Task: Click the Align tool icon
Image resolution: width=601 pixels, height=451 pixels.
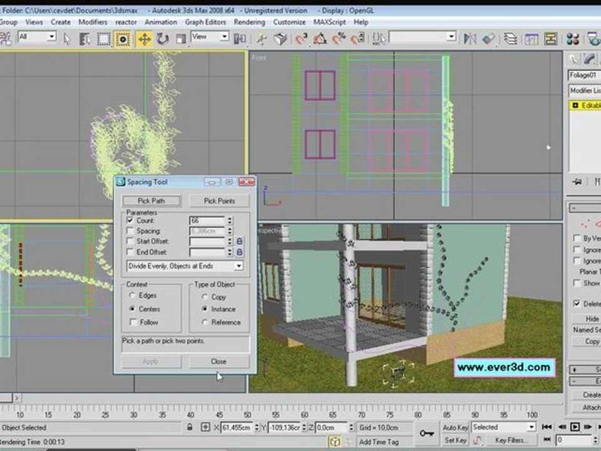Action: (489, 39)
